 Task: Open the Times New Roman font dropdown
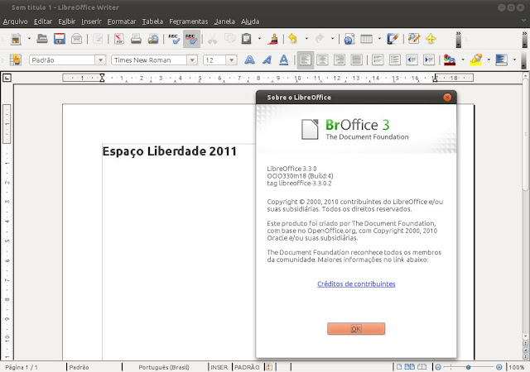tap(192, 60)
